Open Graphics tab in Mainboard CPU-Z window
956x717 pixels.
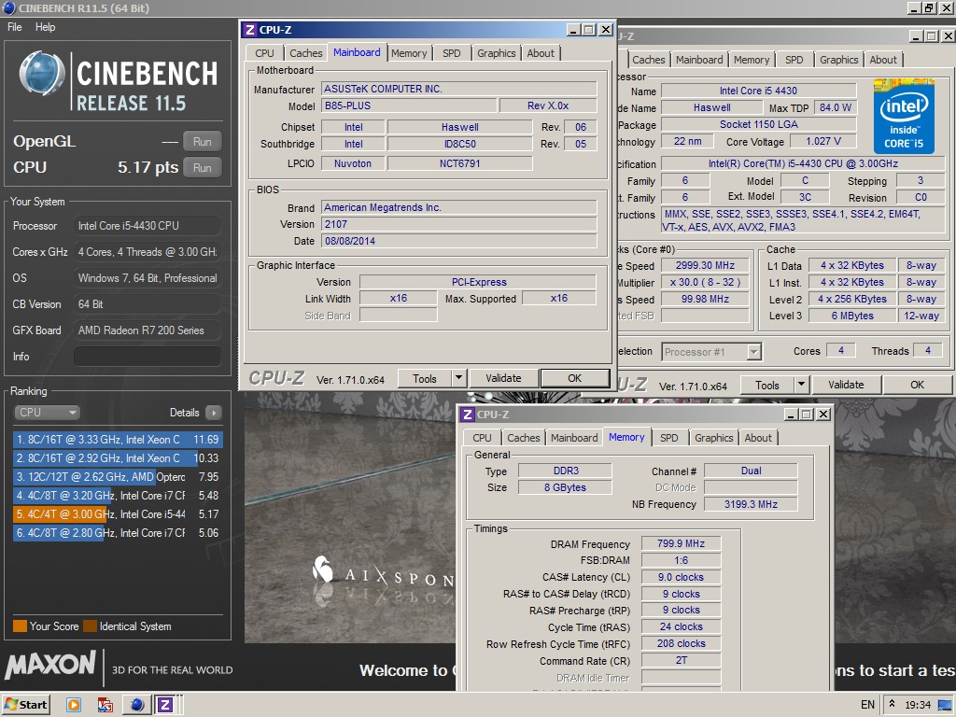tap(497, 53)
